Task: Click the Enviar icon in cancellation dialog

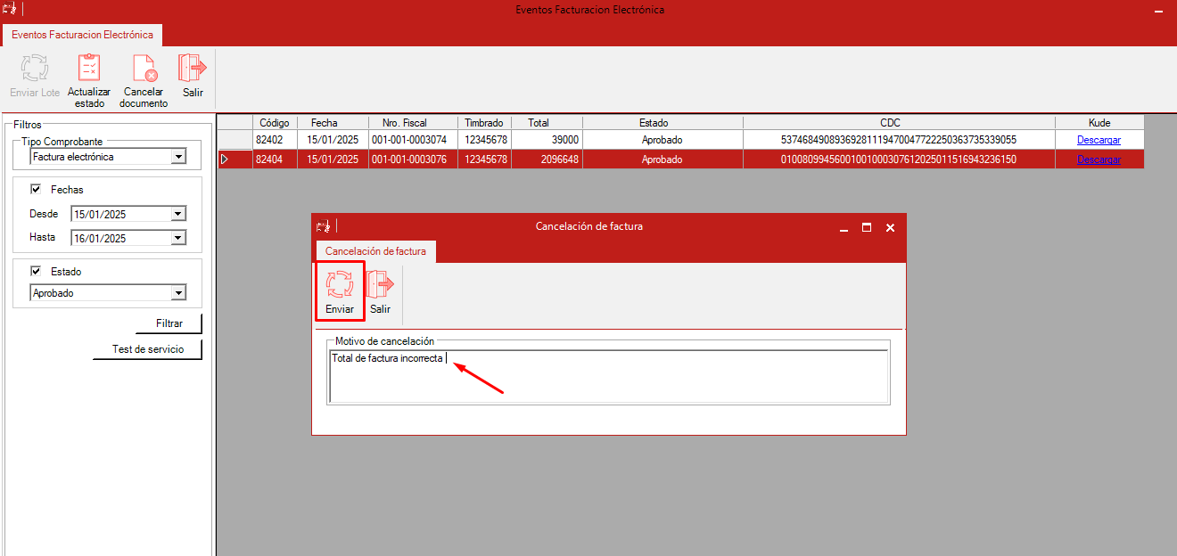Action: tap(340, 285)
